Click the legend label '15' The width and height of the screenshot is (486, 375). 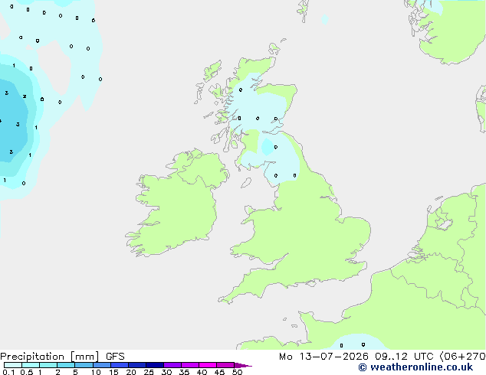pyautogui.click(x=113, y=372)
